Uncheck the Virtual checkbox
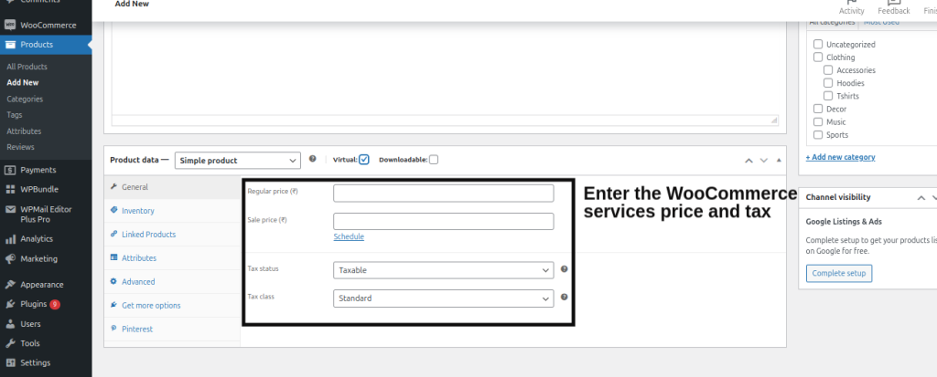937x377 pixels. 364,160
